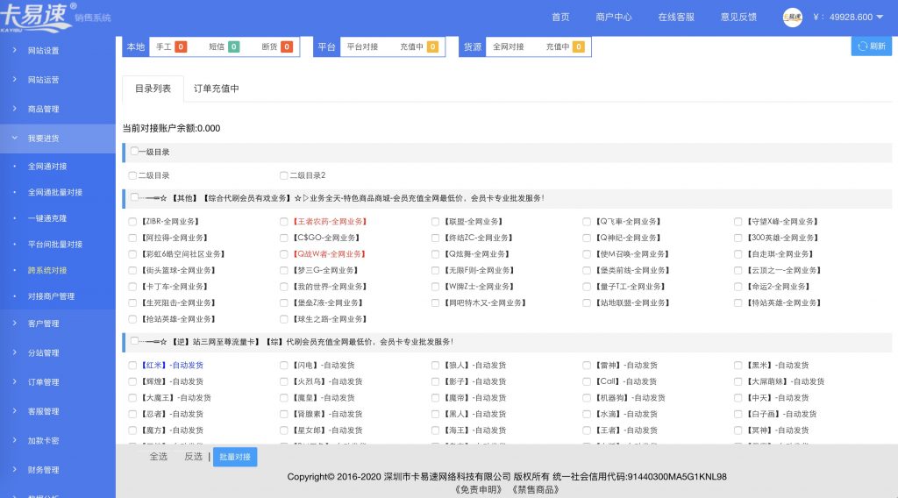Open 平台间批量对接 in the sidebar
Screen dimensions: 898x498
(x=55, y=245)
